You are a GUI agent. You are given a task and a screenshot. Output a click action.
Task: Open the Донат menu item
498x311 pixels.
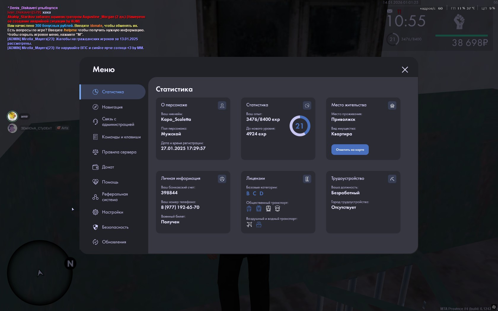108,167
